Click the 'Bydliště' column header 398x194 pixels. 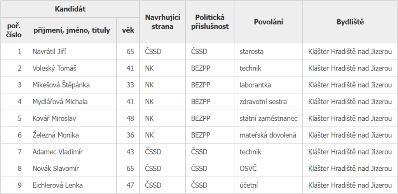pos(350,22)
